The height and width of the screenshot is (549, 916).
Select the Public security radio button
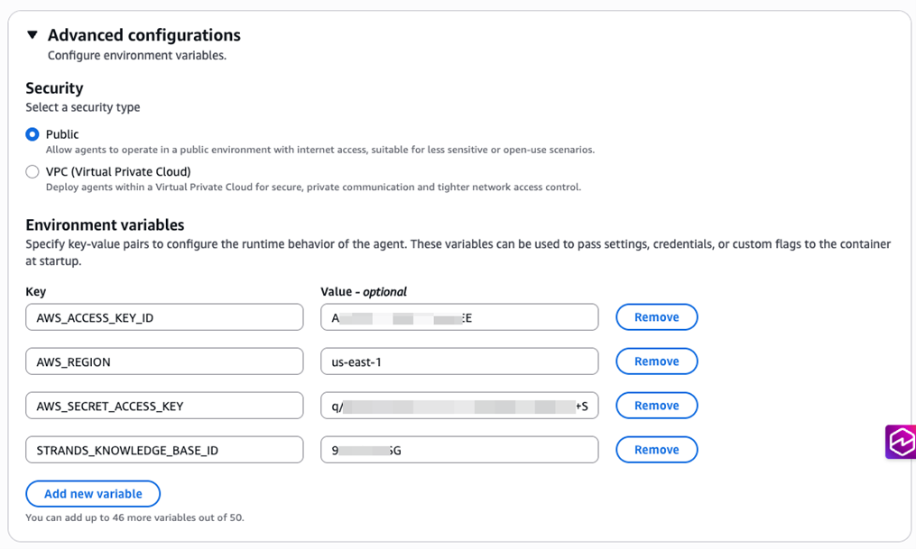(x=32, y=134)
